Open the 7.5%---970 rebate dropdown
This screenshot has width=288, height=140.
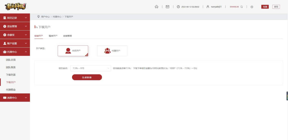pos(91,68)
